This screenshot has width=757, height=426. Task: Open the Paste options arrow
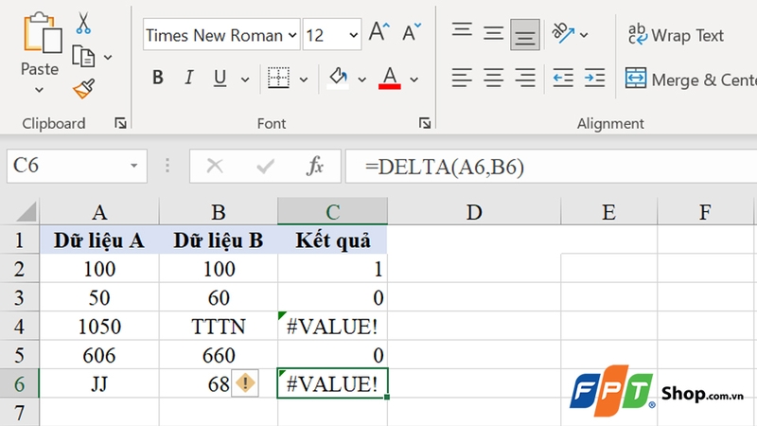[x=39, y=90]
